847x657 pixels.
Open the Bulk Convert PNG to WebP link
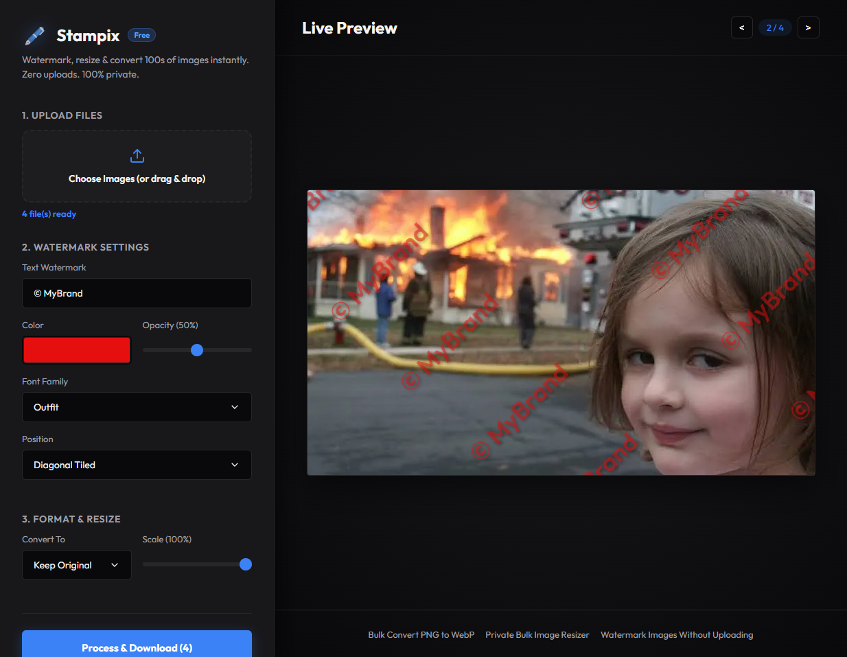point(421,634)
